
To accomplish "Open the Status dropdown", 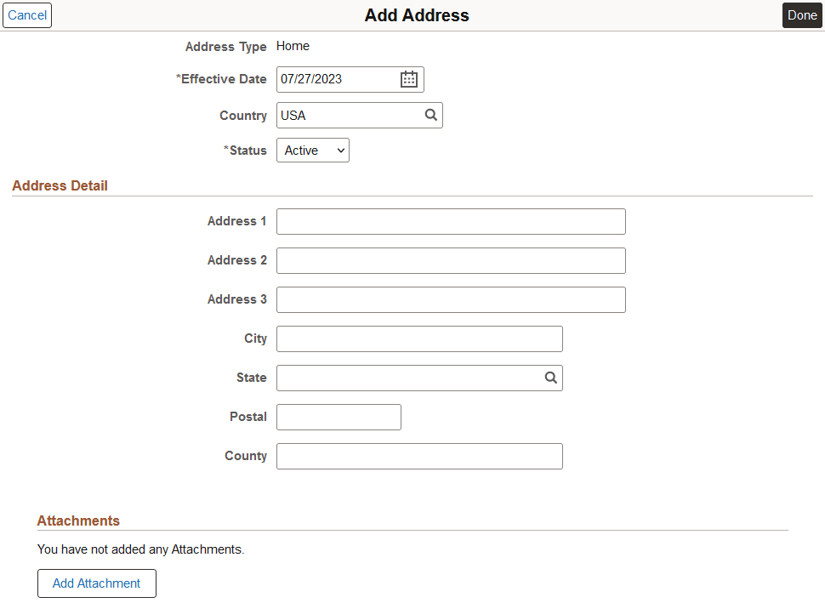I will click(x=312, y=150).
